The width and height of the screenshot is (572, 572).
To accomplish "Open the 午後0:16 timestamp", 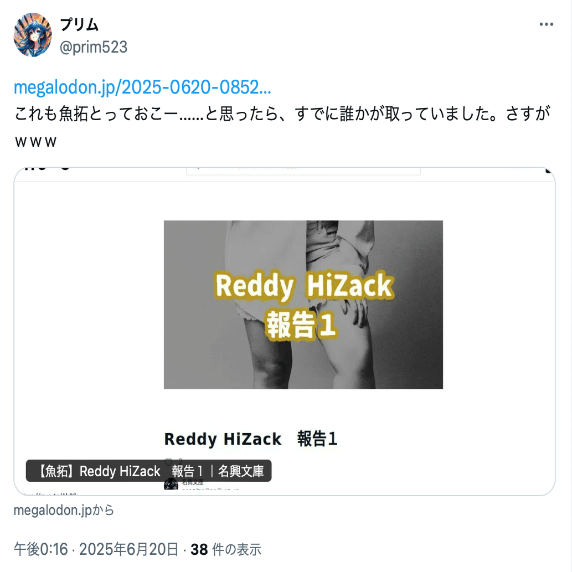I will [41, 549].
